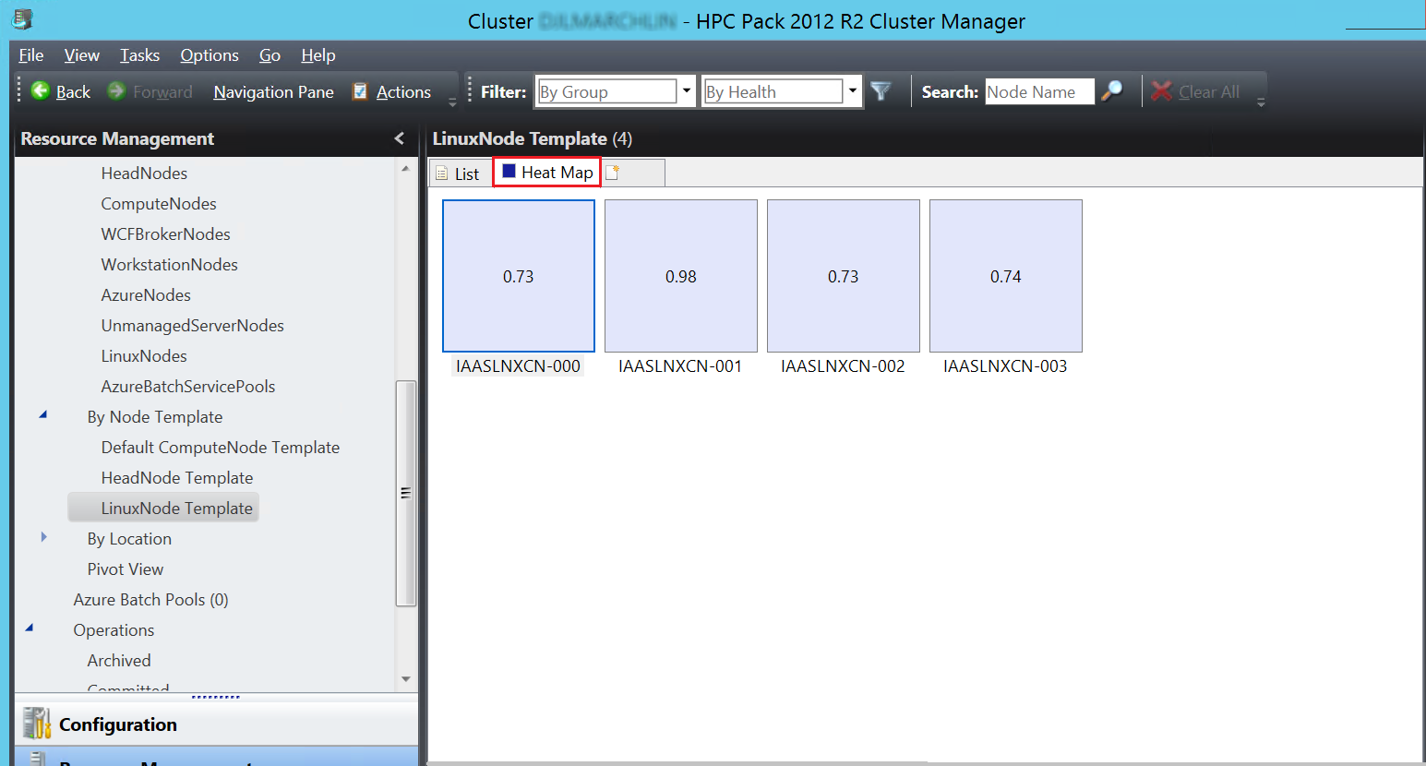Click the tree scroll up arrow
This screenshot has height=766, width=1426.
(406, 169)
